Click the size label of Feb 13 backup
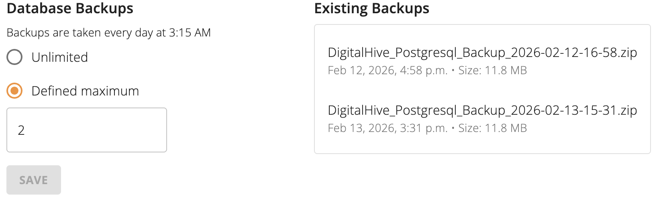This screenshot has height=207, width=665. tap(492, 128)
